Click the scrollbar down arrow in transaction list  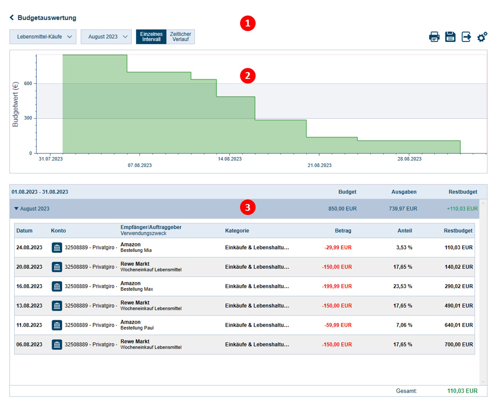[483, 382]
